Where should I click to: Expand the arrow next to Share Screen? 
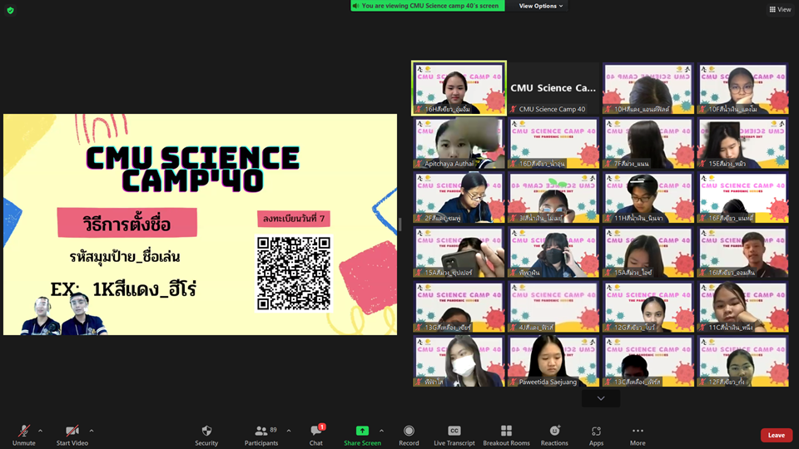click(x=381, y=431)
